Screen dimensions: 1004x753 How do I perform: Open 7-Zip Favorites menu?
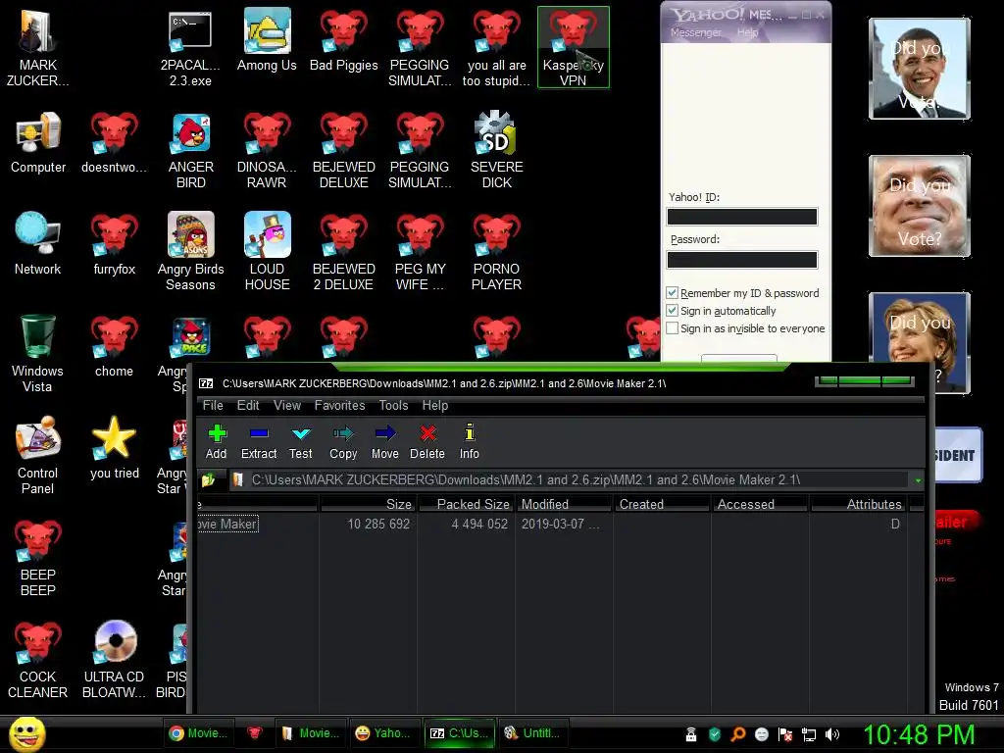(x=339, y=405)
